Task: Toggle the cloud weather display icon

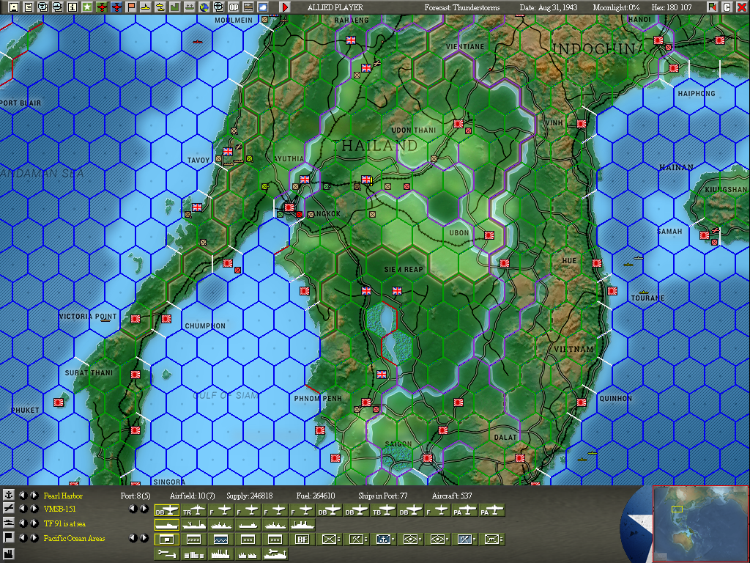Action: click(x=263, y=7)
